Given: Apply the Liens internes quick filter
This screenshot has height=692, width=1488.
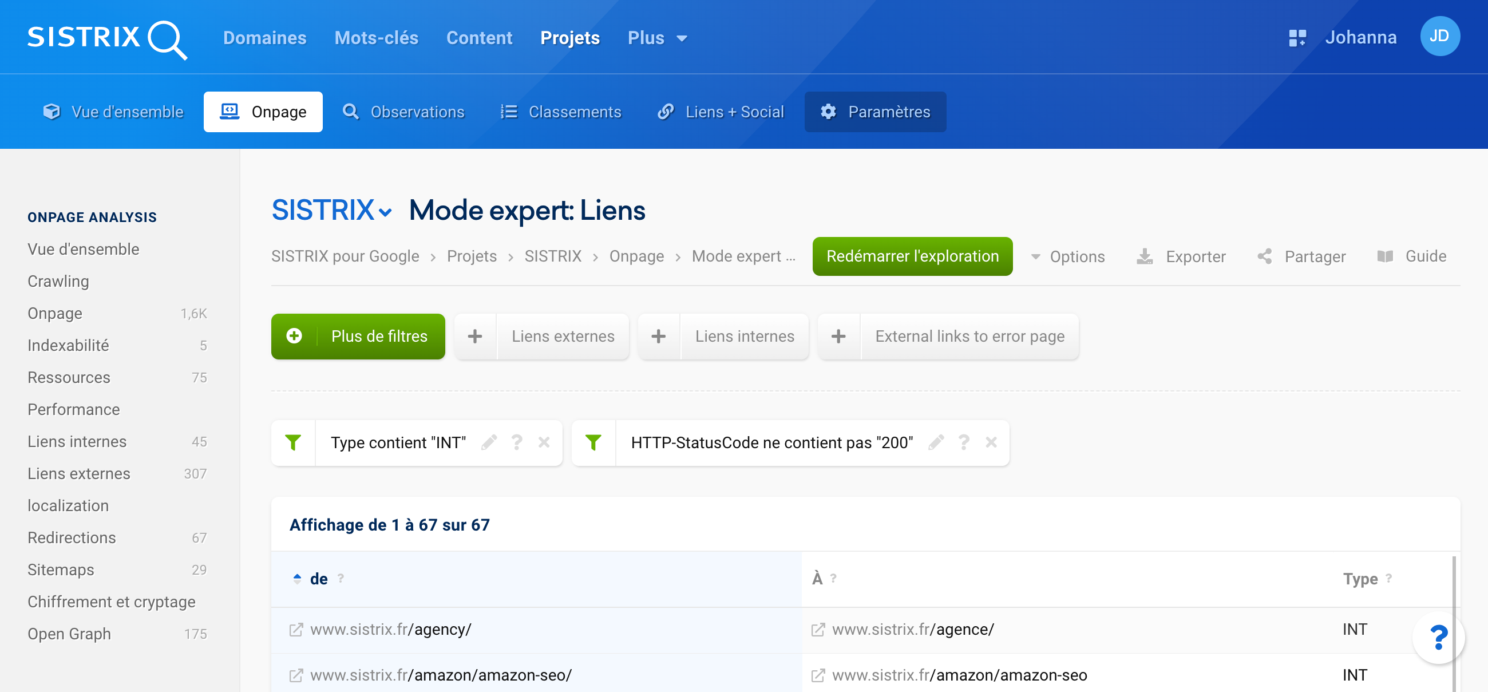Looking at the screenshot, I should [745, 336].
